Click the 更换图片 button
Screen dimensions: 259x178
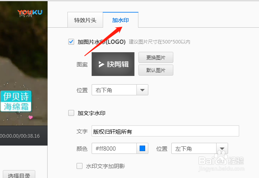[156, 57]
